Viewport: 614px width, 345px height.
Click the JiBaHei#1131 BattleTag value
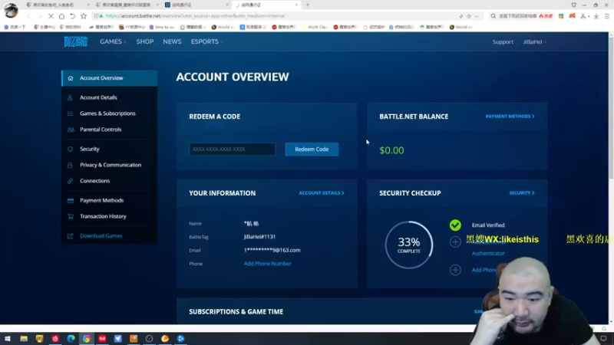(x=259, y=237)
